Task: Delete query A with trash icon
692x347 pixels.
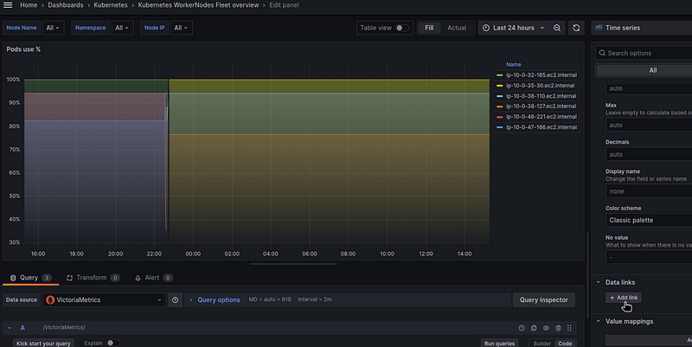Action: click(558, 328)
